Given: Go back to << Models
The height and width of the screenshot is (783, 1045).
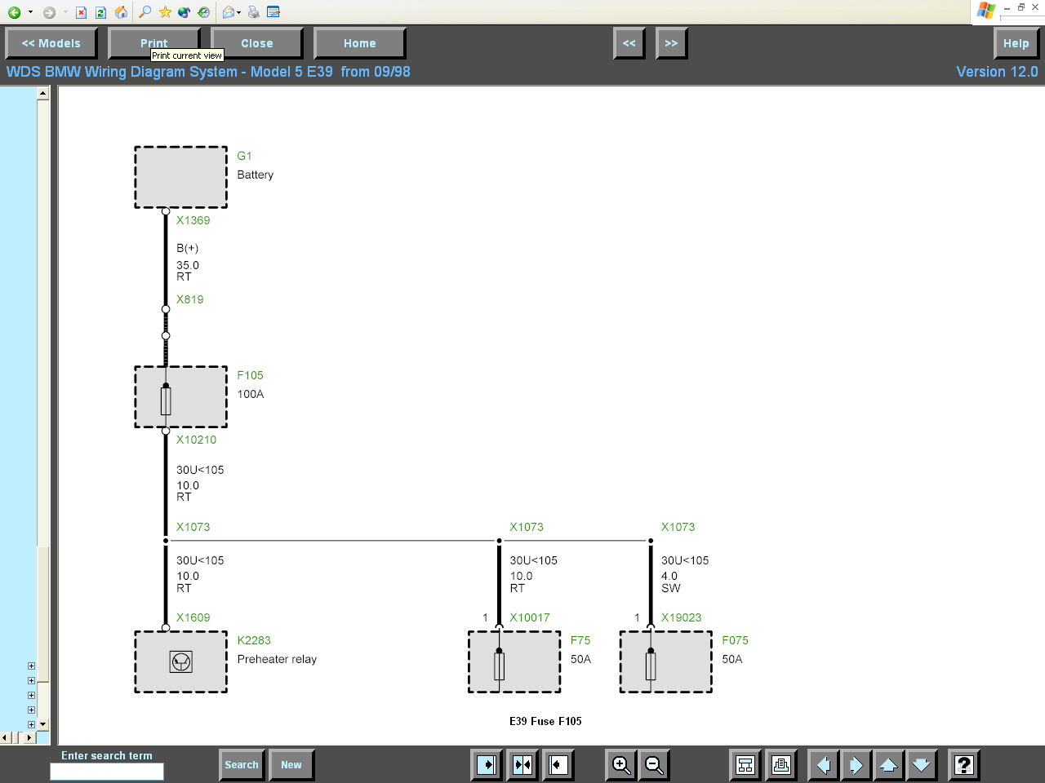Looking at the screenshot, I should 51,43.
